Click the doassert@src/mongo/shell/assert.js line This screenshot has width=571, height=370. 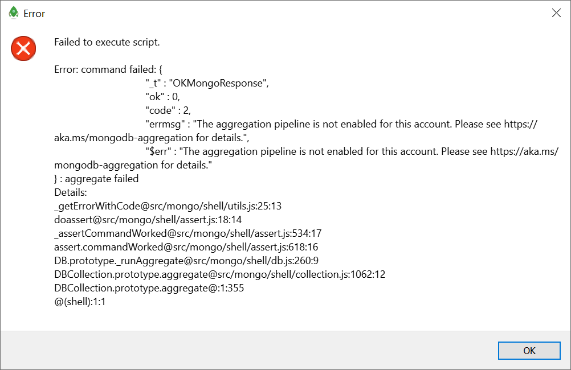click(148, 219)
